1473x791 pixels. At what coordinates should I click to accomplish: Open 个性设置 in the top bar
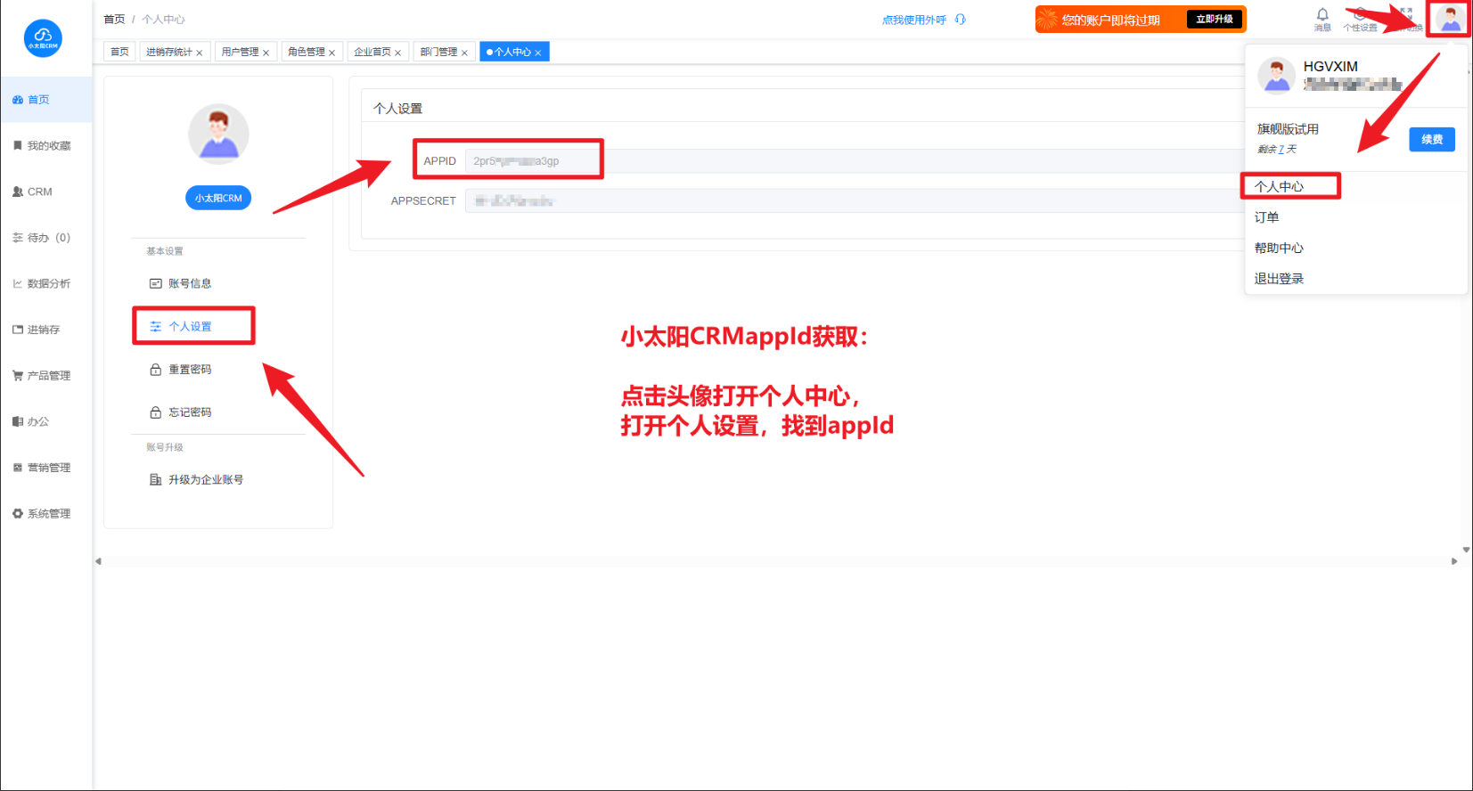tap(1360, 20)
